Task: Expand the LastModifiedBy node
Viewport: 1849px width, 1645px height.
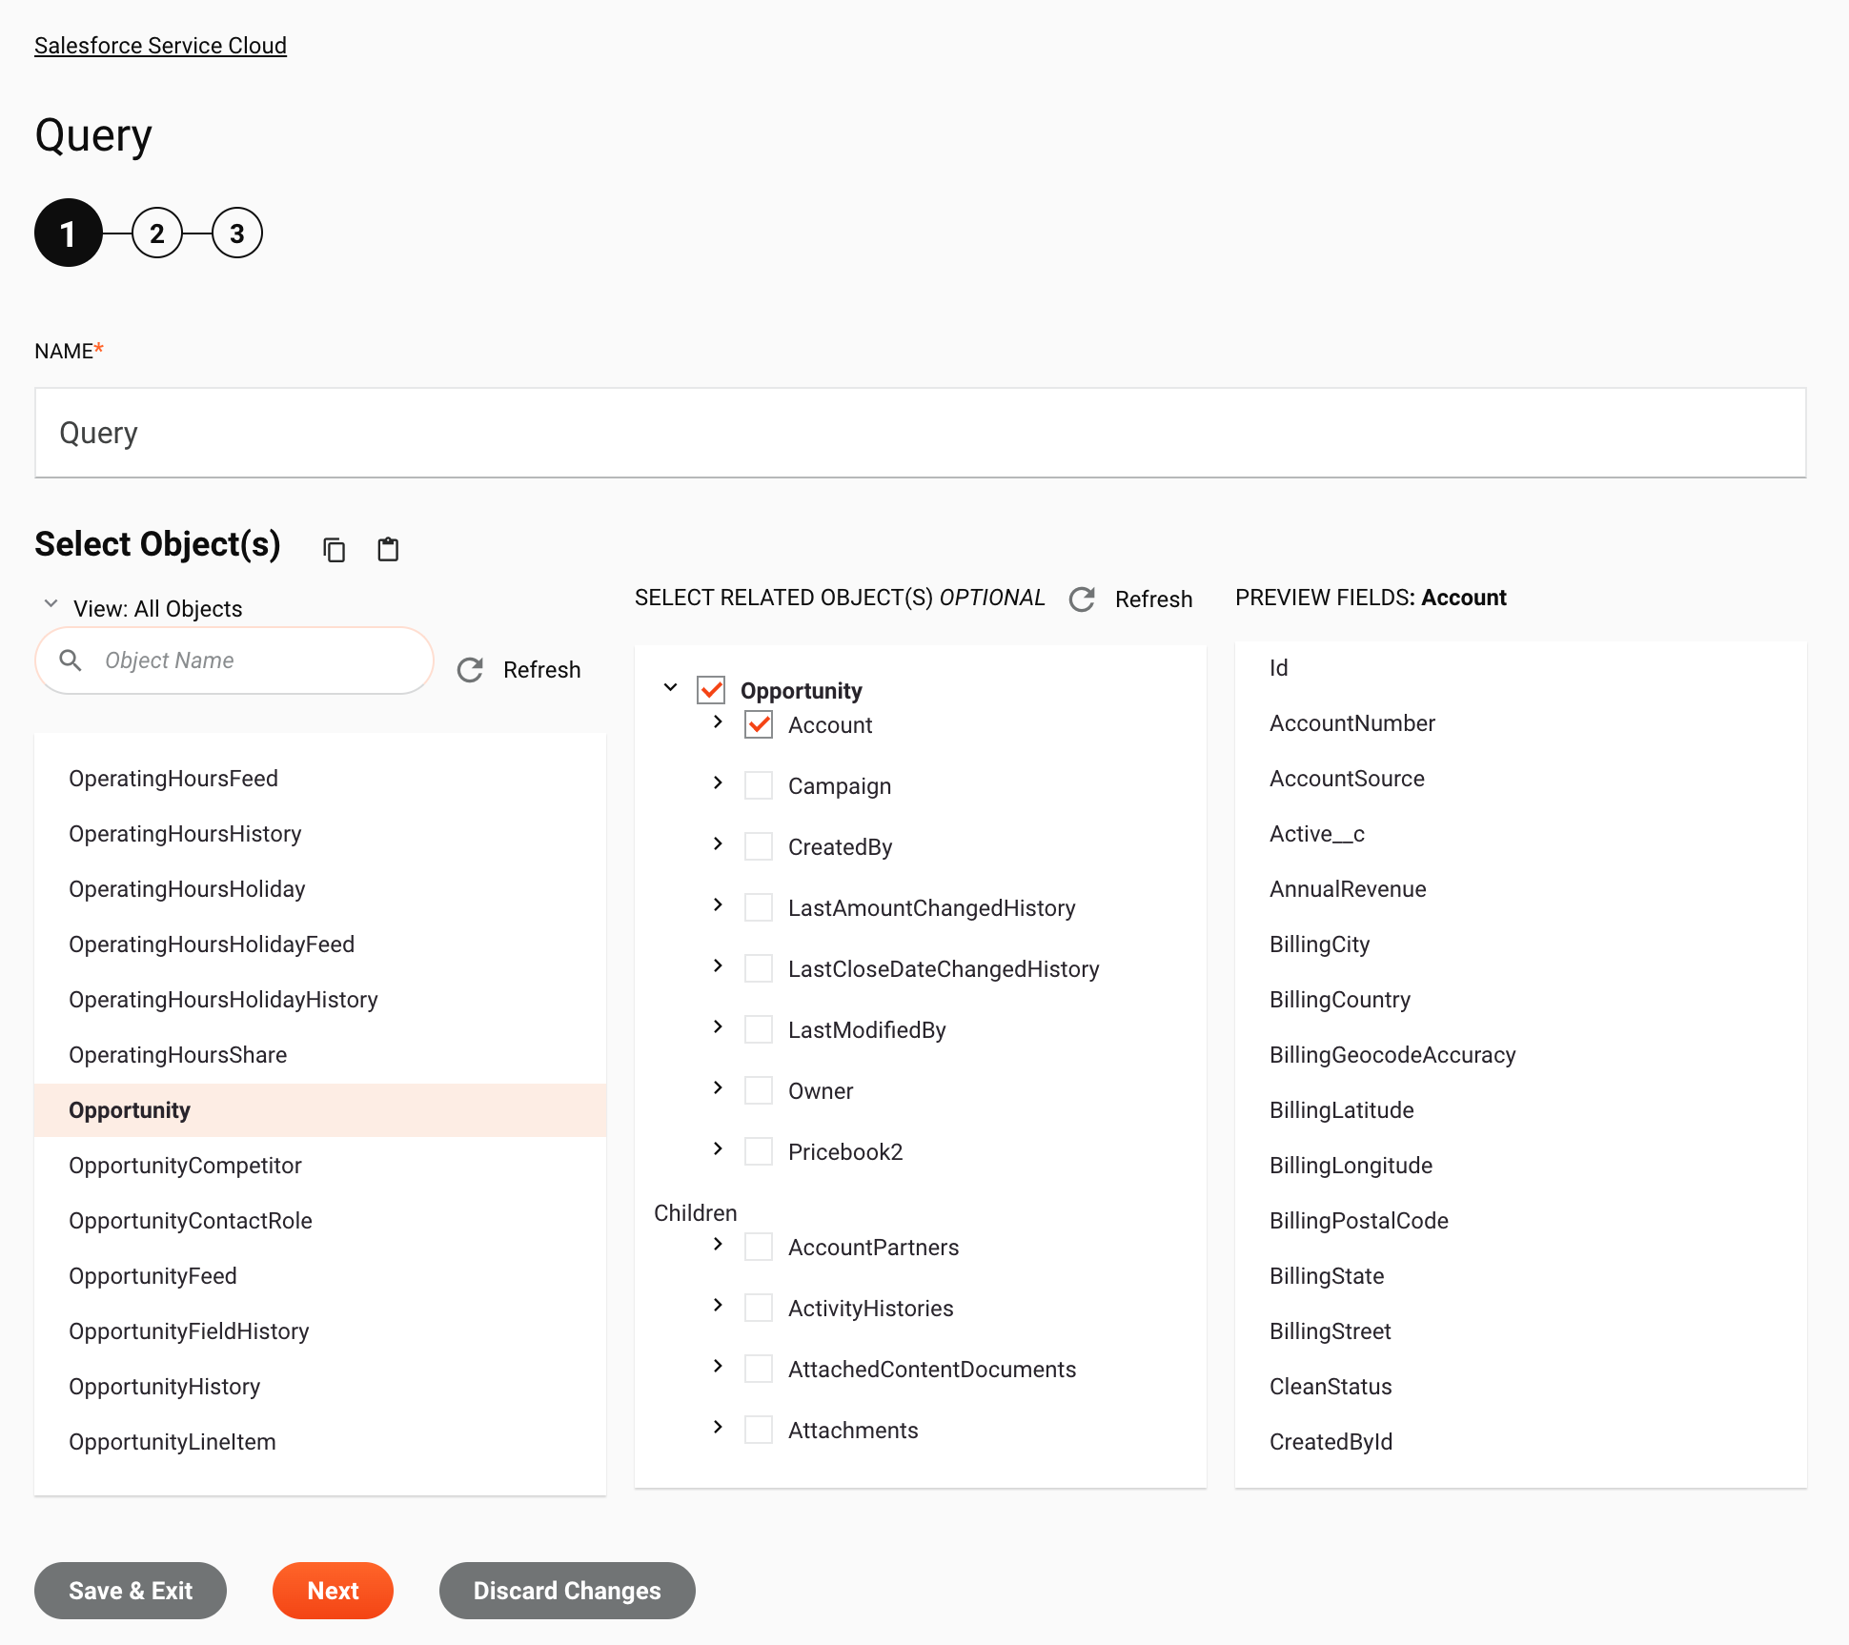Action: click(718, 1026)
